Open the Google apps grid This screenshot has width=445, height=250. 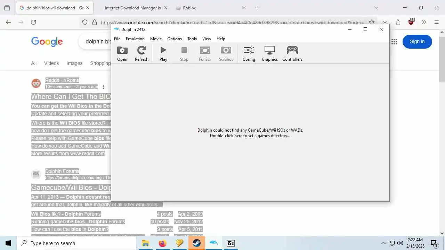[394, 42]
